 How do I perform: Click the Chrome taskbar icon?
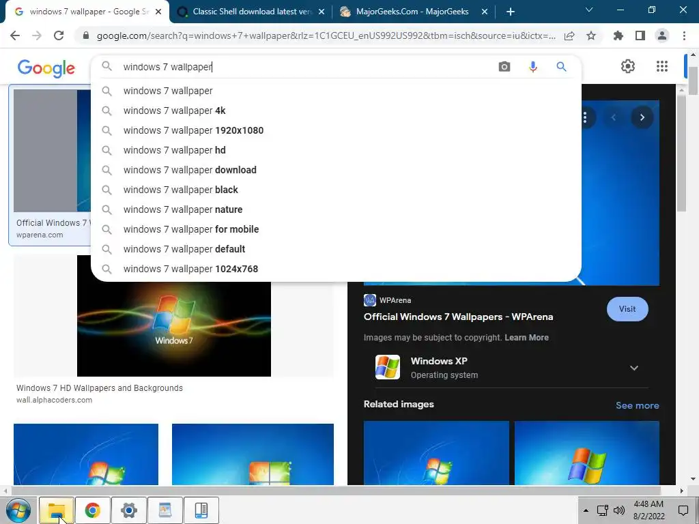[x=93, y=510]
